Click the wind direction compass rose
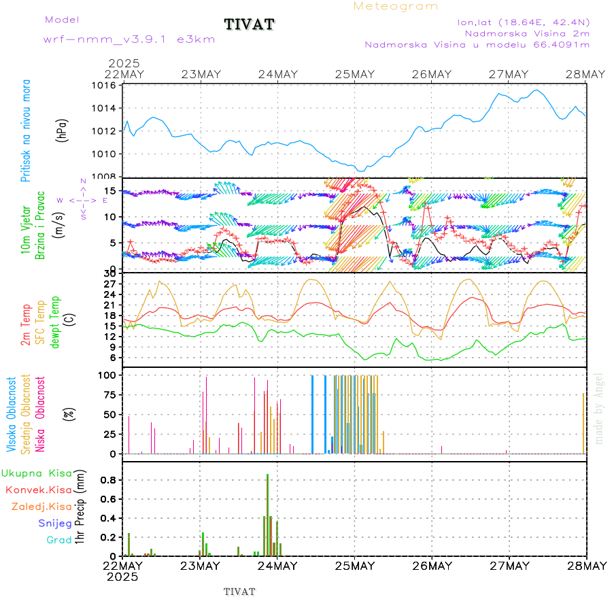612x612 pixels. [x=82, y=199]
